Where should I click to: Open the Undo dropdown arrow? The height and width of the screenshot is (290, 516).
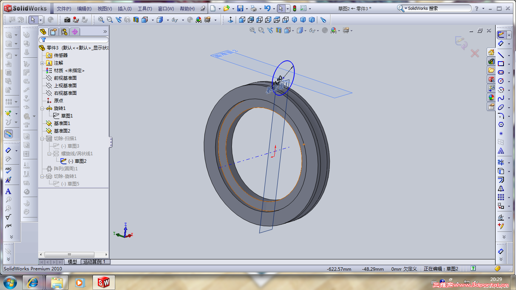click(x=273, y=8)
